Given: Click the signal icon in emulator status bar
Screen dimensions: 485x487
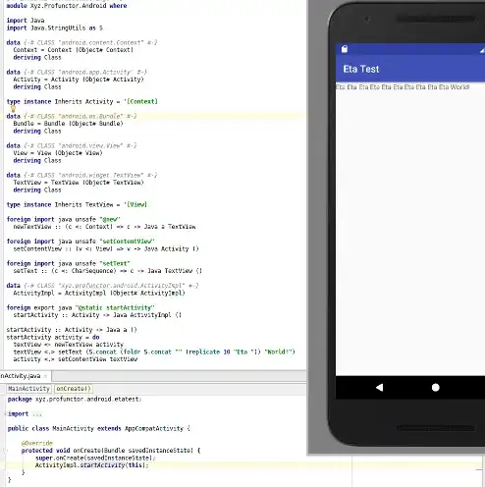Looking at the screenshot, I should point(482,50).
